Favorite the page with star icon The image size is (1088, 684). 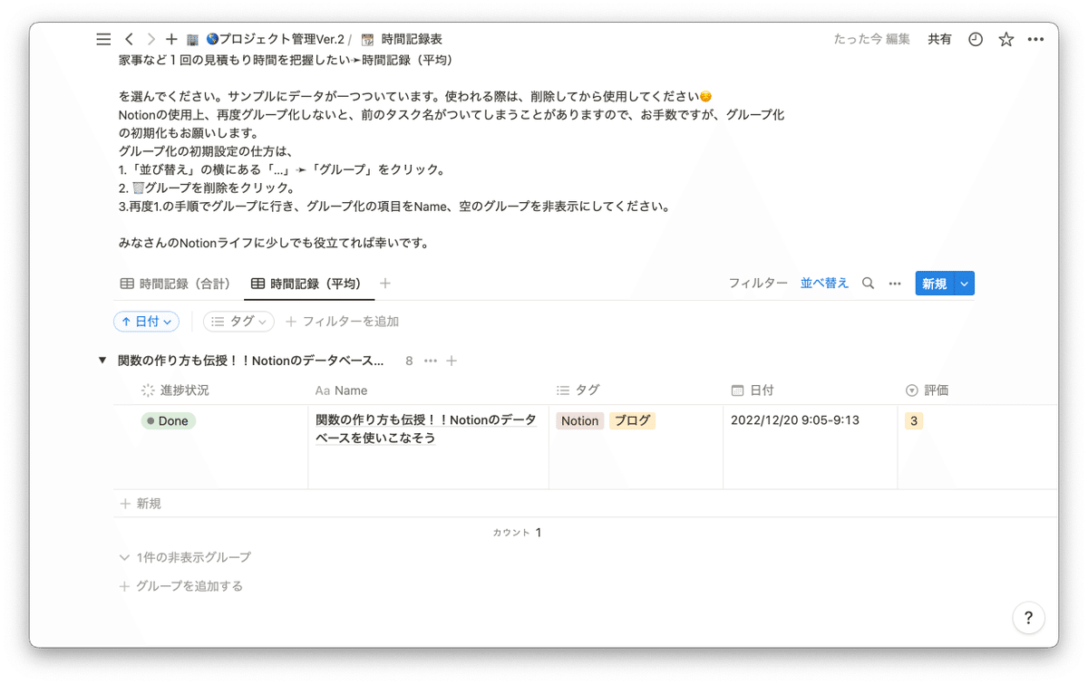point(1006,39)
